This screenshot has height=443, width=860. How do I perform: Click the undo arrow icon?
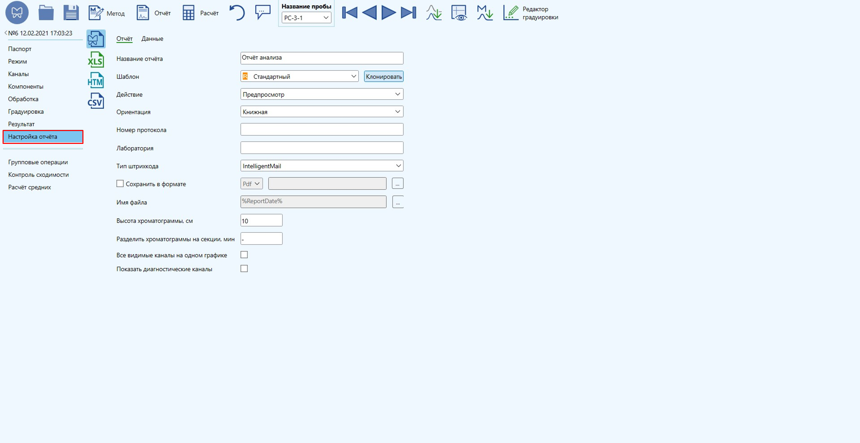[237, 13]
